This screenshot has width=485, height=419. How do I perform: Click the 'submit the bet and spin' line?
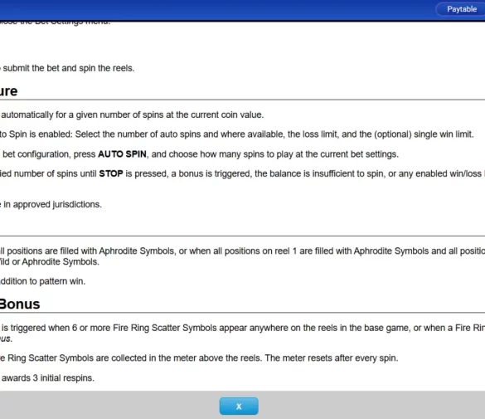[67, 68]
